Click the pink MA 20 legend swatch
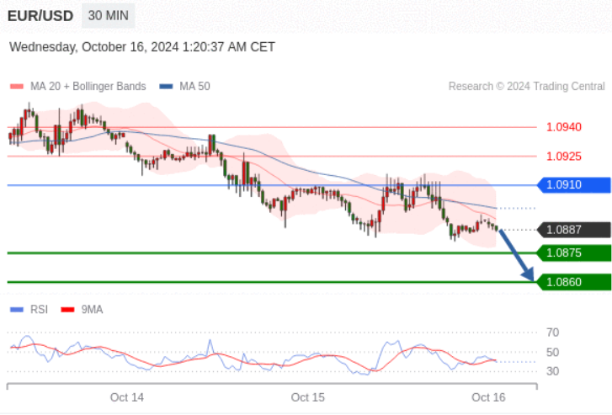Viewport: 612px width, 415px height. click(16, 87)
